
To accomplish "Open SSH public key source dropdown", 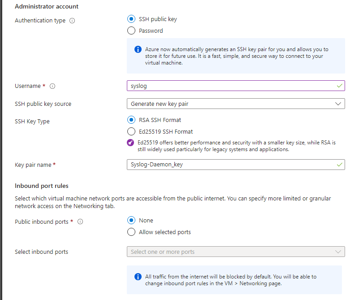I will tap(236, 104).
